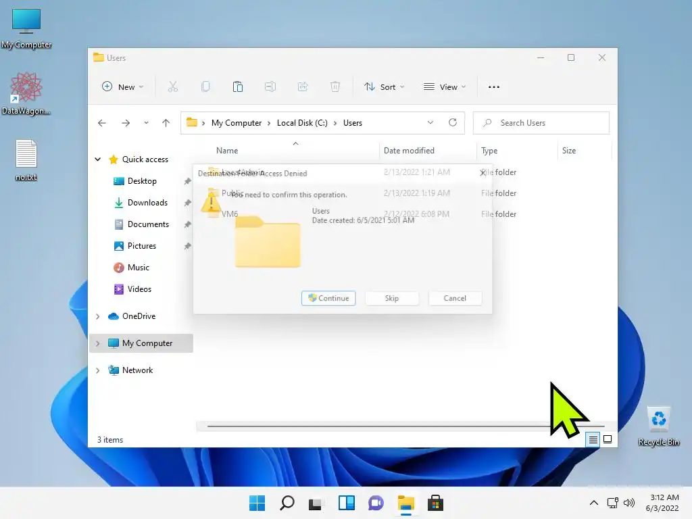Collapse the Quick access tree
This screenshot has height=519, width=692.
coord(98,159)
